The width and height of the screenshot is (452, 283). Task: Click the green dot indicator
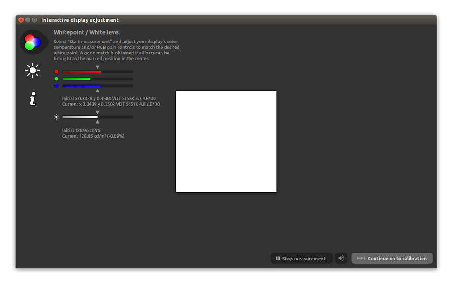[56, 79]
